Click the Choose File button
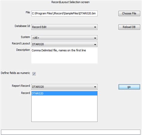The width and height of the screenshot is (142, 135). 129,13
